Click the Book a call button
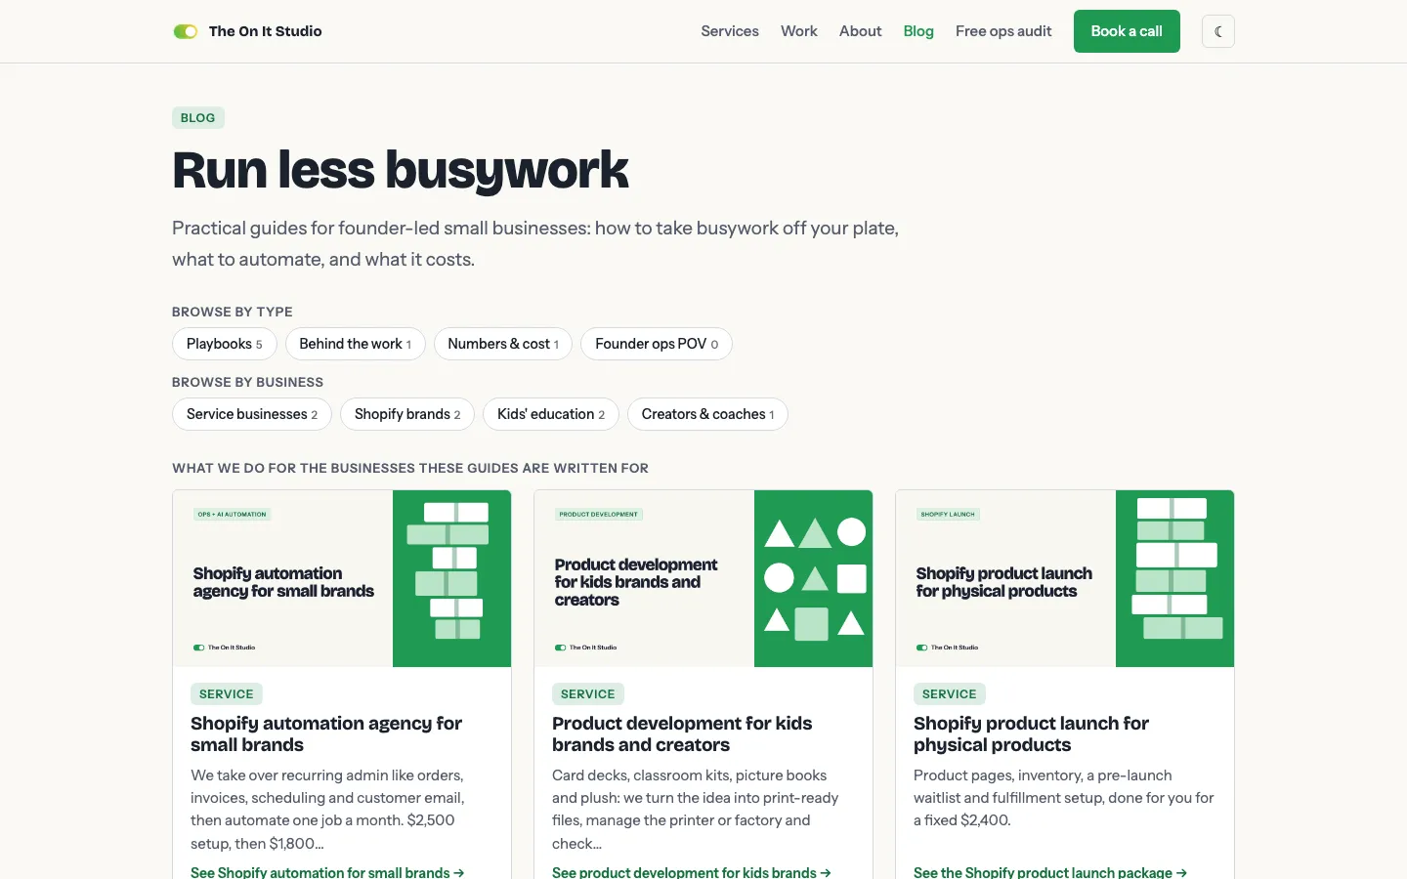 [x=1127, y=31]
